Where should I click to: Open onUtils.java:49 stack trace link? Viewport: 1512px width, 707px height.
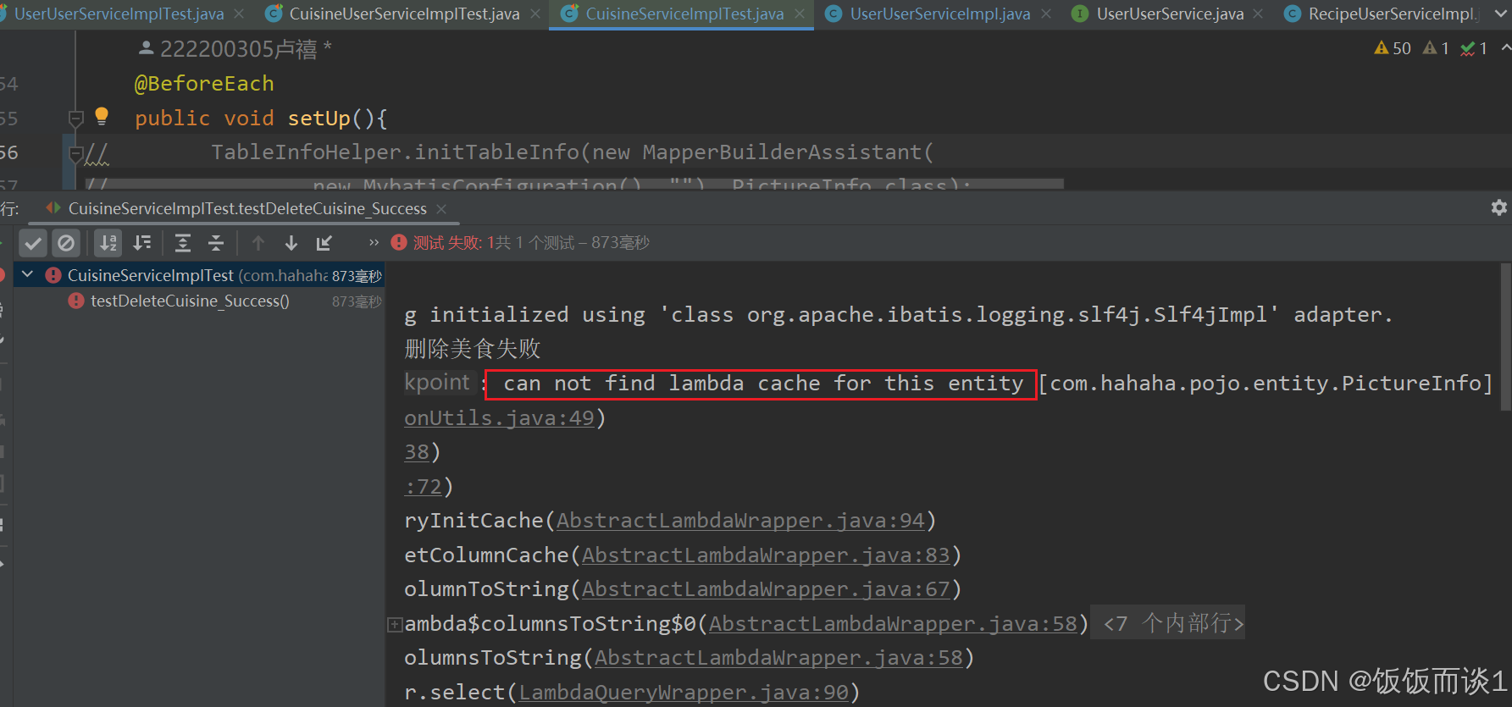[499, 418]
